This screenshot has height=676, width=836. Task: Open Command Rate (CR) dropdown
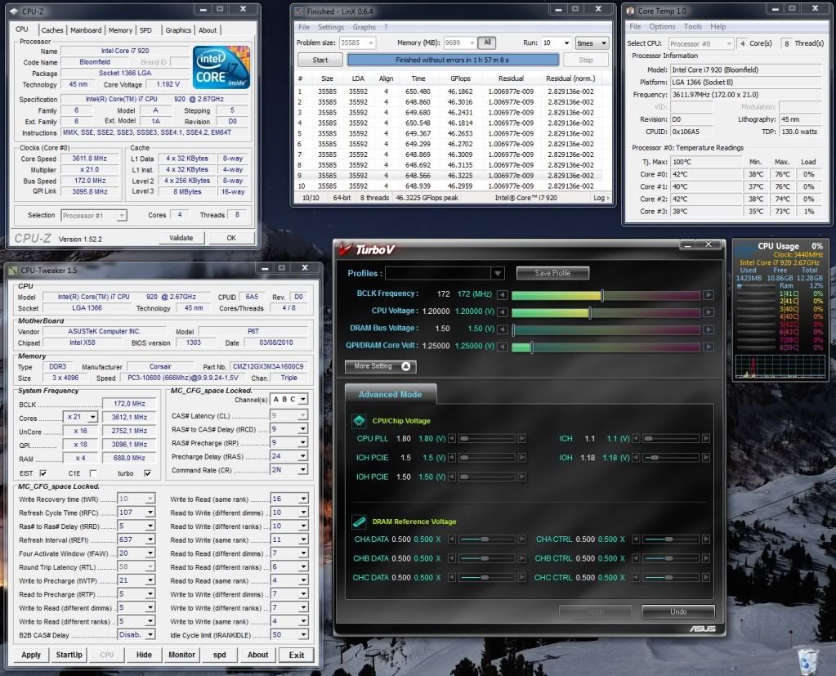click(x=303, y=470)
